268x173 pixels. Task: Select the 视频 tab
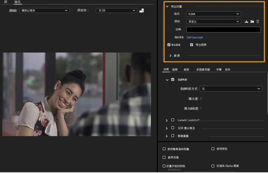point(175,69)
